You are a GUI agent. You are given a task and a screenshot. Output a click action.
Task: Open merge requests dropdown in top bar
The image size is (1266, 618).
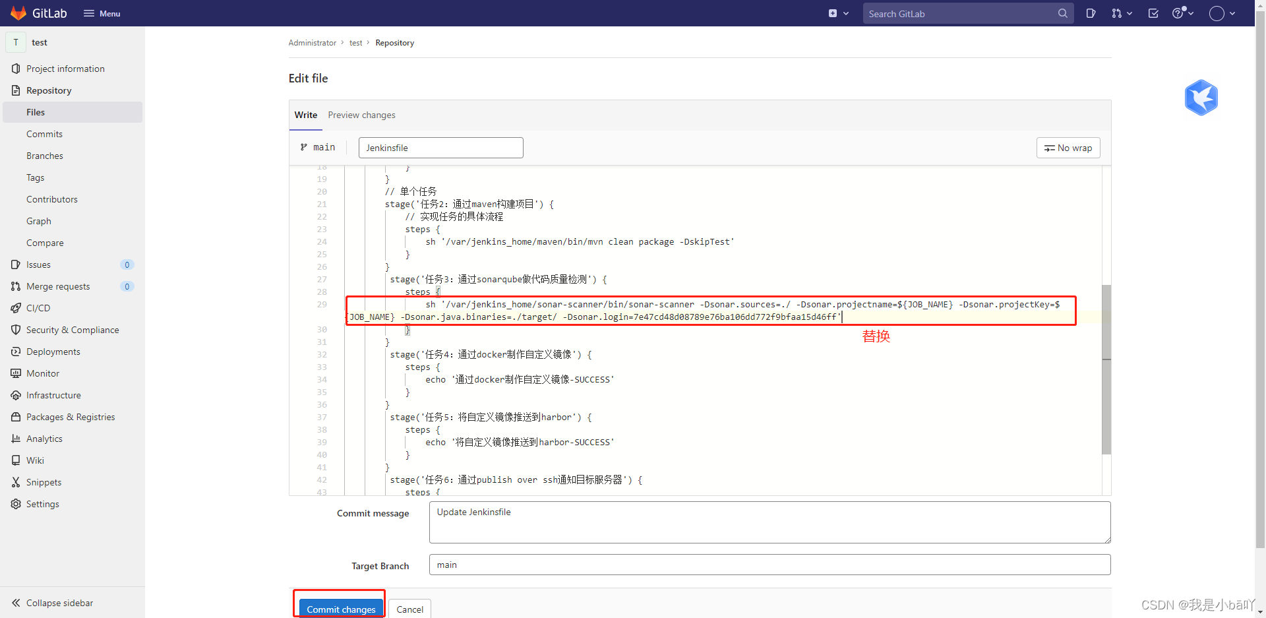point(1122,13)
